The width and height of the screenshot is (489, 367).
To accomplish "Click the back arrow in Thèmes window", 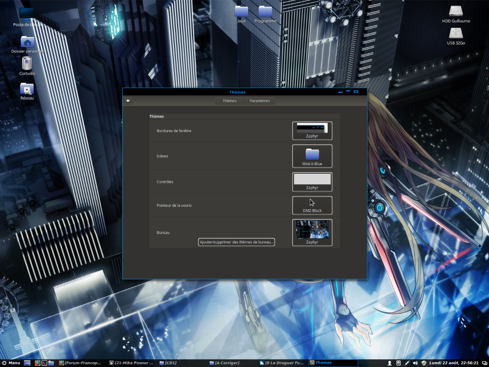I will [x=128, y=101].
